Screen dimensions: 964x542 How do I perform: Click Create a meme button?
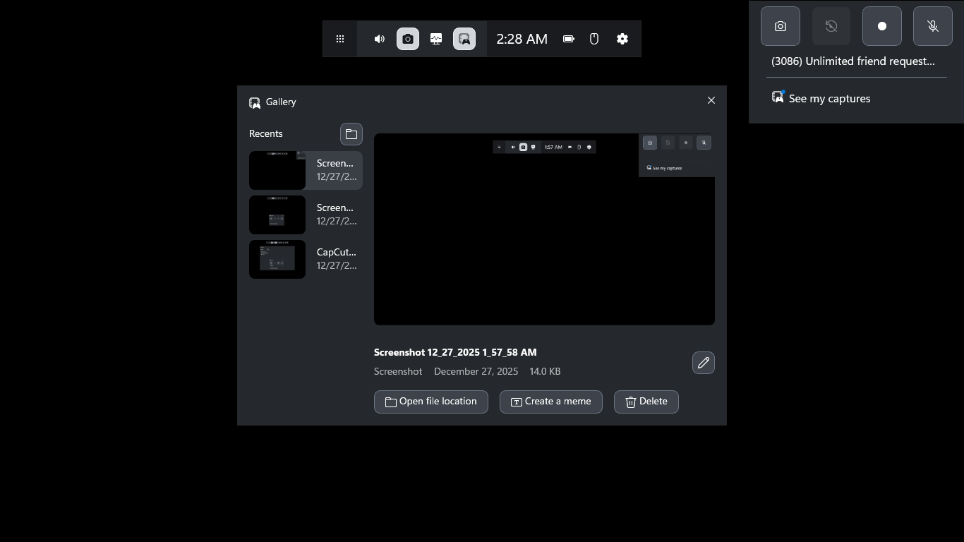click(551, 402)
